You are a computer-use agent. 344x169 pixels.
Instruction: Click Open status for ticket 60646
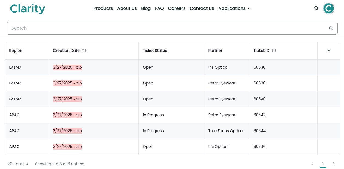pyautogui.click(x=148, y=147)
